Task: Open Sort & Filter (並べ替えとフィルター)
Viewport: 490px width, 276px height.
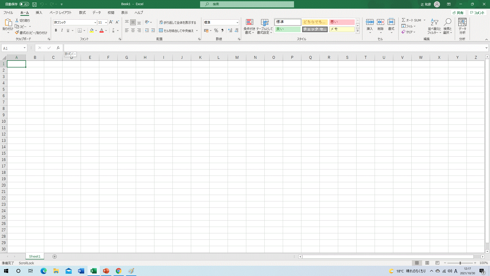Action: 434,26
